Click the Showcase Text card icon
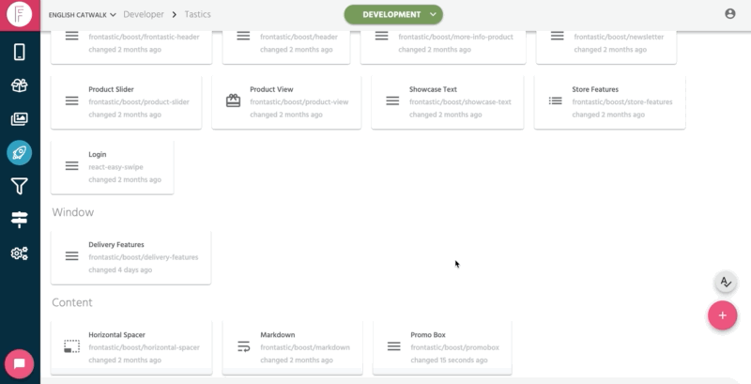751x384 pixels. tap(392, 101)
